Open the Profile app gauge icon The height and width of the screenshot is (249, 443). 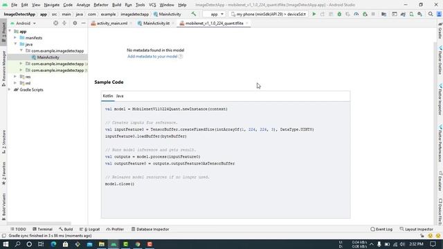tap(356, 14)
